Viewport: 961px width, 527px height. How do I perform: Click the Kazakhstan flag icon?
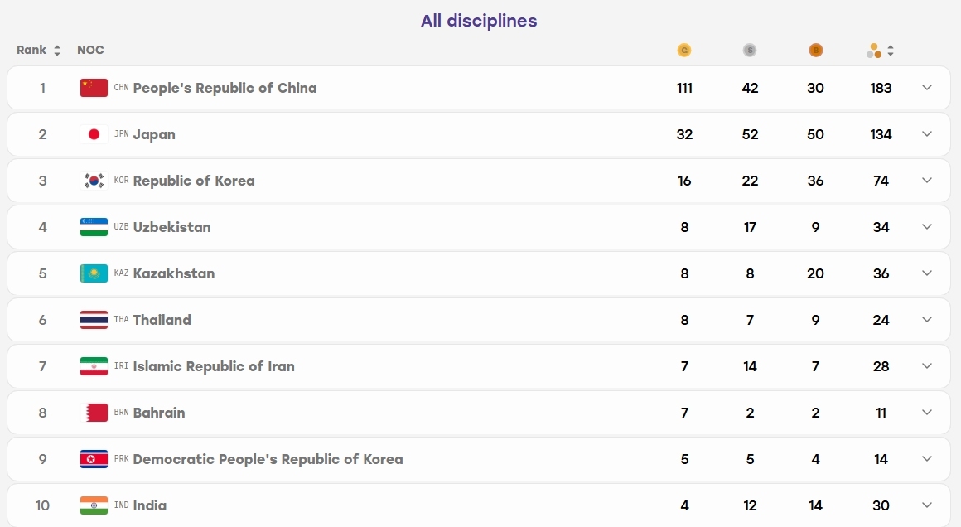point(94,273)
